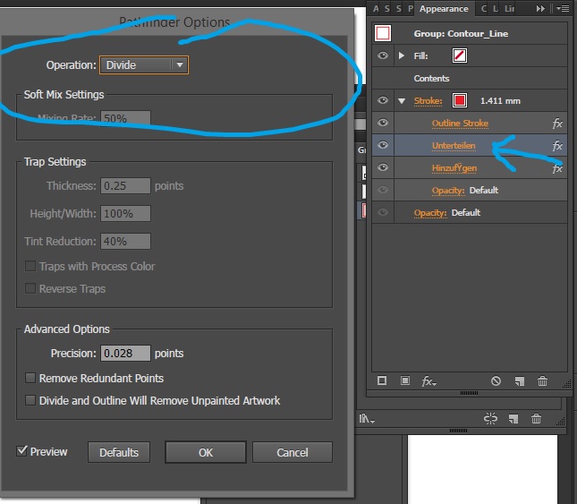
Task: Click Add New Fill icon in Appearance panel
Action: tap(404, 380)
